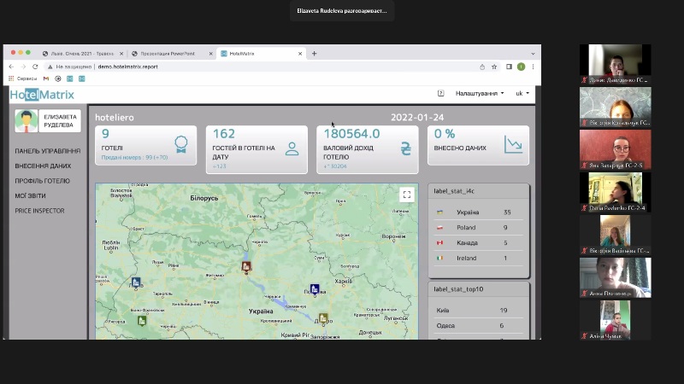The width and height of the screenshot is (684, 384).
Task: Click the green hotel marker in western Ukraine
Action: tap(142, 322)
